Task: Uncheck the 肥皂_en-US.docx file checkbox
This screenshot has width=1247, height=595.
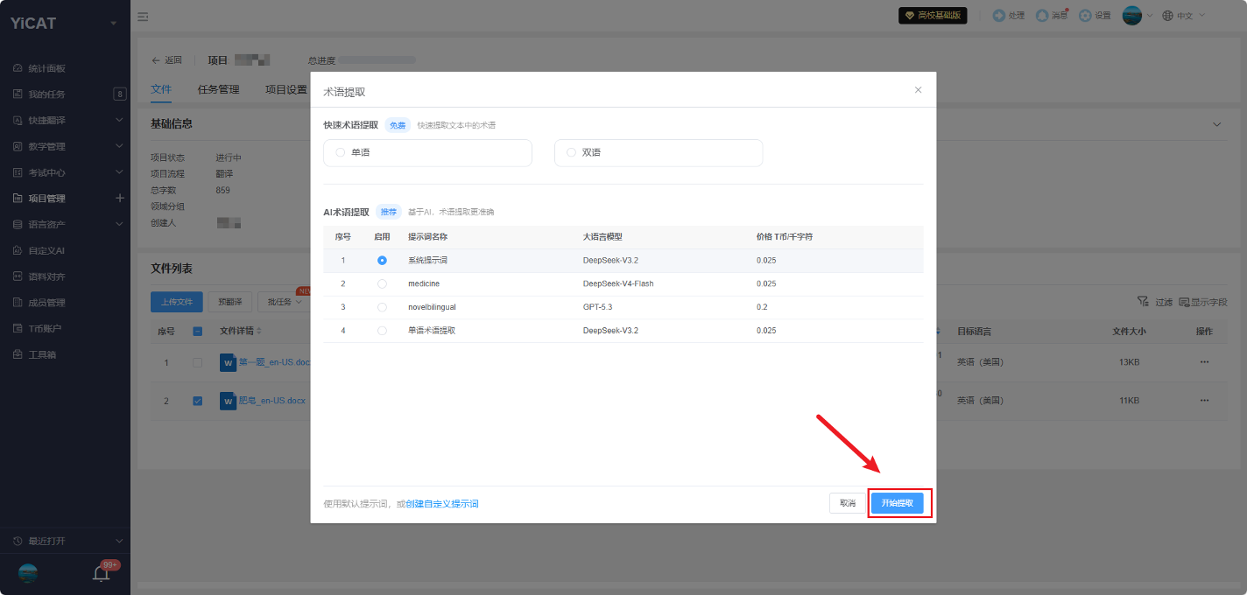Action: click(x=197, y=401)
